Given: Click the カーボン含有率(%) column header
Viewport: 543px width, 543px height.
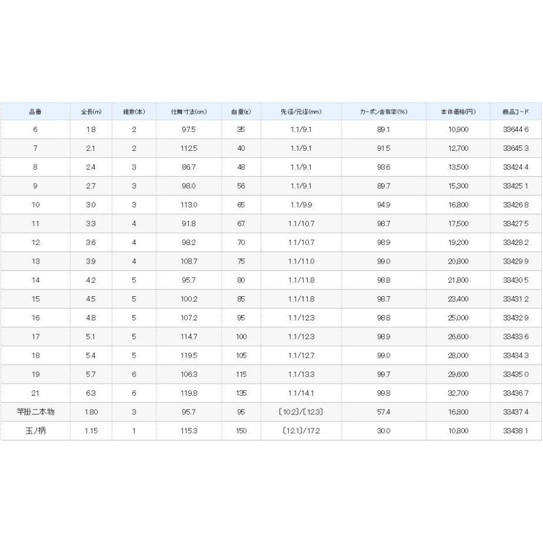Looking at the screenshot, I should [x=384, y=112].
